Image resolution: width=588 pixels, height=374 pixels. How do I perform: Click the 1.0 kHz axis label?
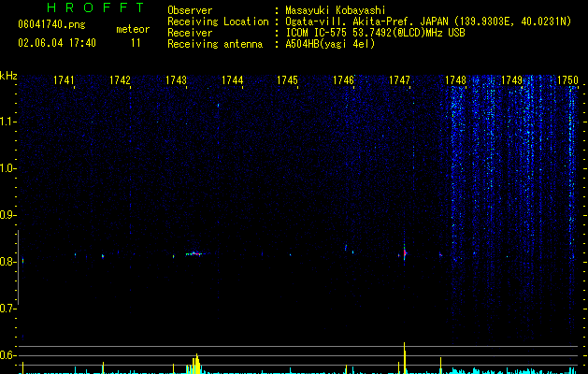click(7, 168)
